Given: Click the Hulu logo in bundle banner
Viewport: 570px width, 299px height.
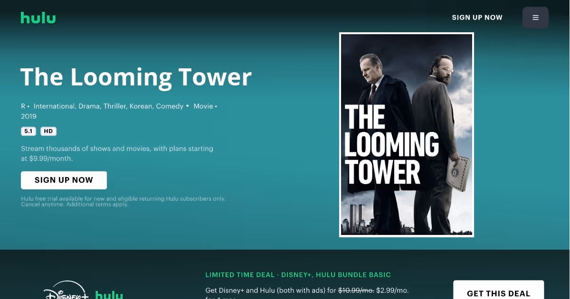Looking at the screenshot, I should coord(109,295).
